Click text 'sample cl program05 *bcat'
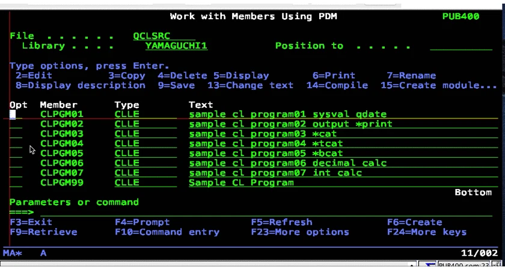The image size is (505, 270). [266, 153]
